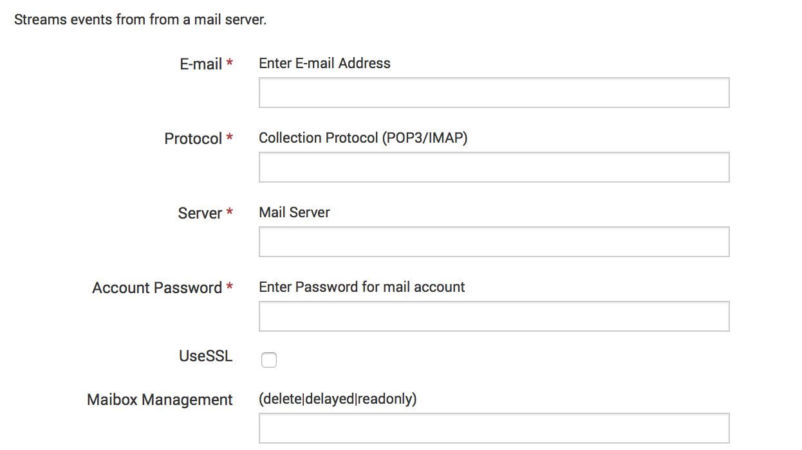Click the '(delete|delayed|readonly)' hint text
Viewport: 802px width, 450px height.
coord(338,399)
